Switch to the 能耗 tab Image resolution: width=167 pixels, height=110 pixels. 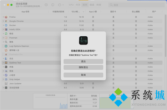coord(85,5)
